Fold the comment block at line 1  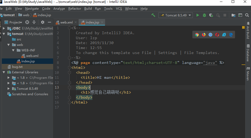tap(69, 28)
